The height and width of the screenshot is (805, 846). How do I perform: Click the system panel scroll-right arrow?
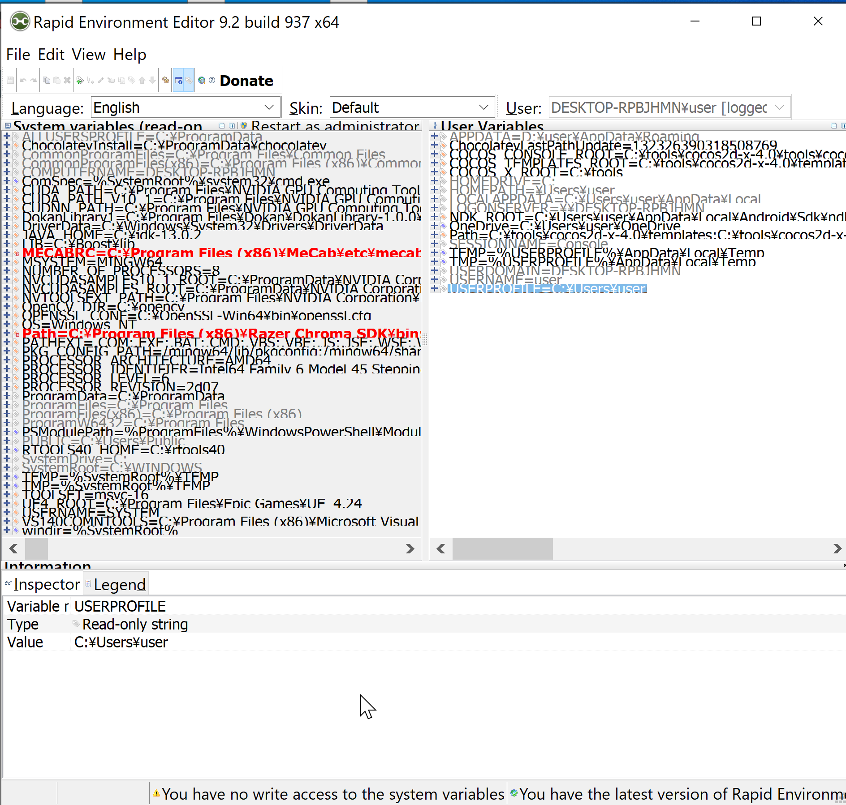click(410, 548)
